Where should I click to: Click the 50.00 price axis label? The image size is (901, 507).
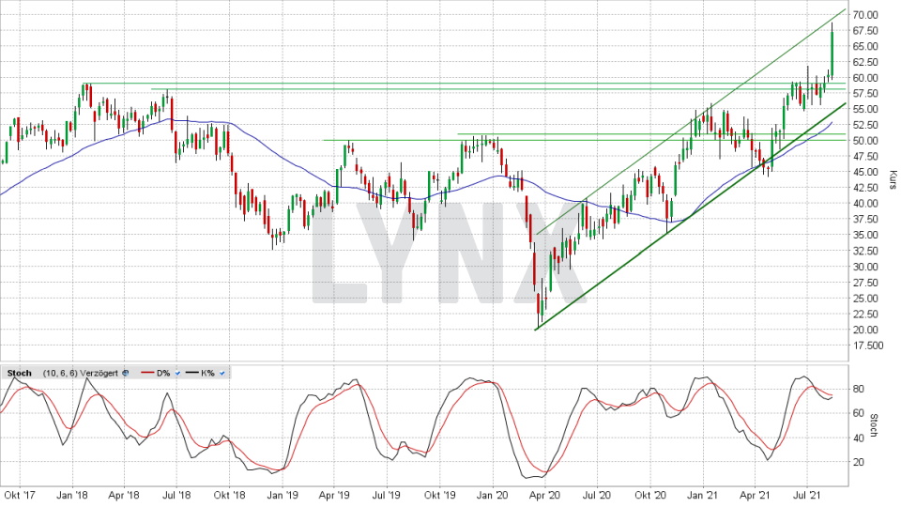coord(864,141)
